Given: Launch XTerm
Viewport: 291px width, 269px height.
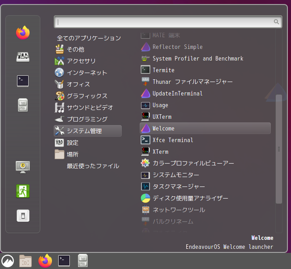Looking at the screenshot, I should 205,152.
